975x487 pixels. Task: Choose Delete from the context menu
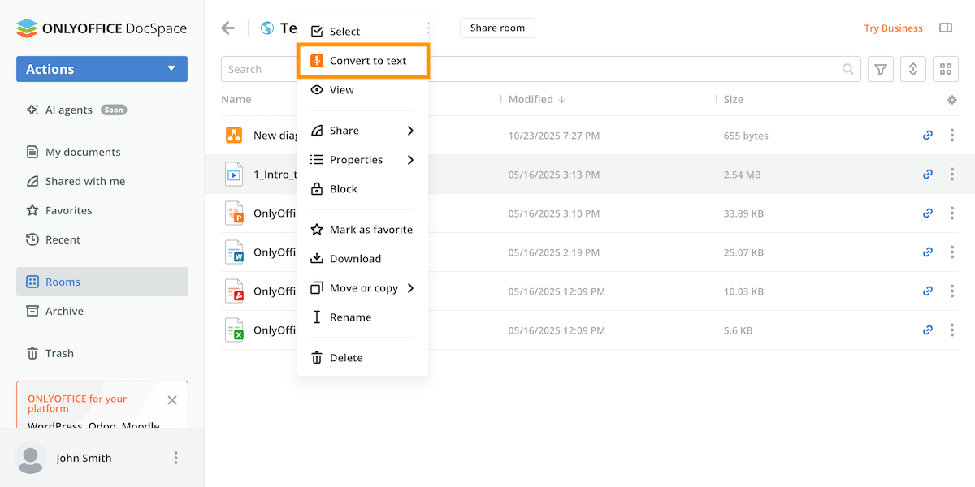coord(346,358)
